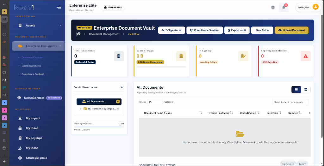Click GitHub icon in browser side dock
The image size is (324, 166).
coord(4,72)
